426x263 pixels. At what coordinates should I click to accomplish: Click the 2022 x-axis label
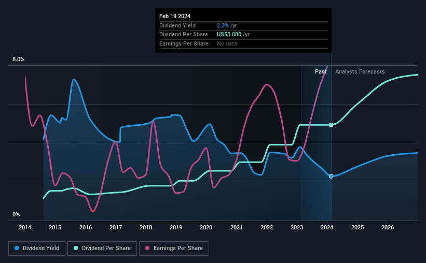pos(267,227)
